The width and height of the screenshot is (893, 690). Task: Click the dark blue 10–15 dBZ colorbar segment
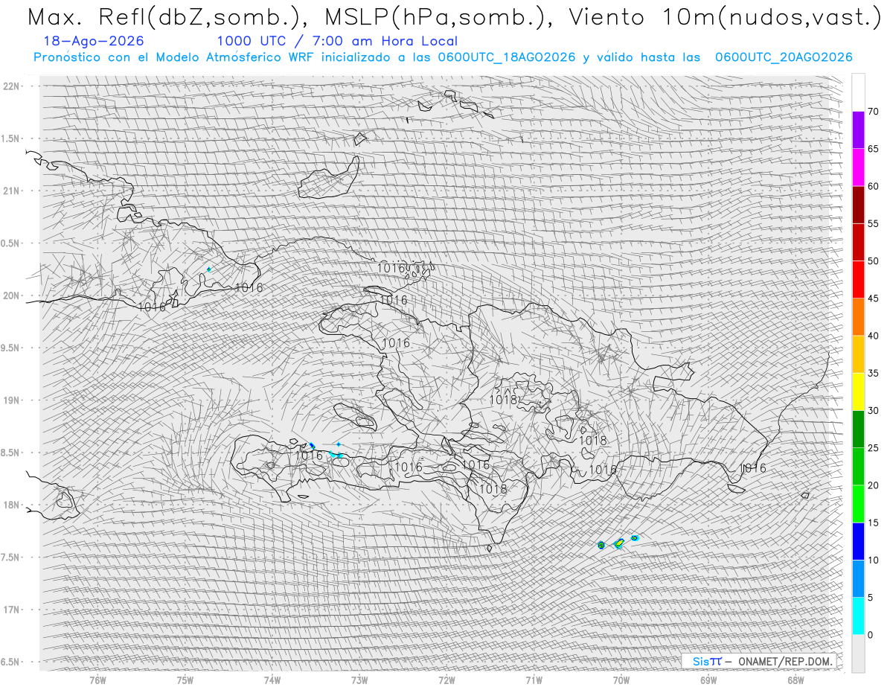point(858,541)
